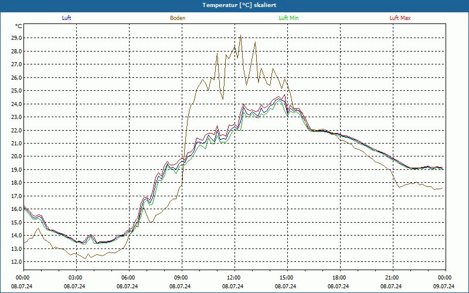This screenshot has width=469, height=293.
Task: Click the 27,0 y-axis value
Action: 17,64
